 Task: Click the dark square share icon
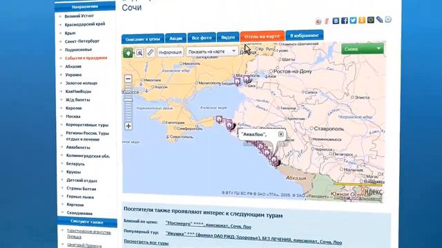(x=371, y=20)
